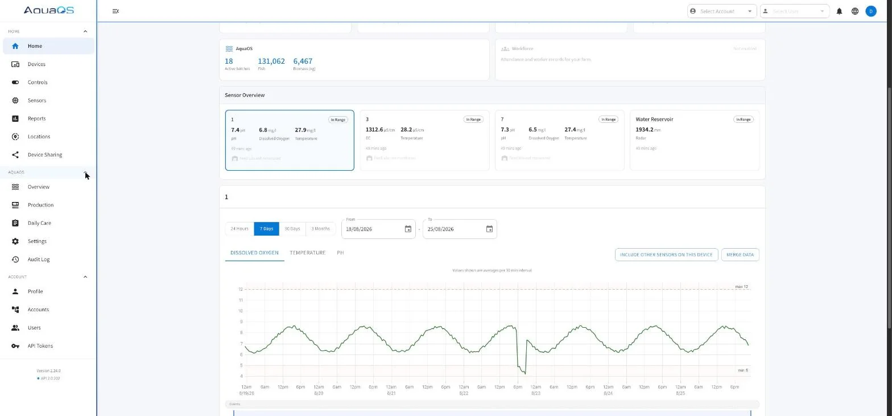
Task: Open Device Sharing share icon
Action: click(x=15, y=155)
